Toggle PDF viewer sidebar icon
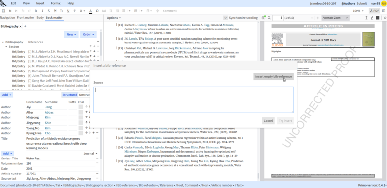The height and width of the screenshot is (188, 387). (264, 18)
